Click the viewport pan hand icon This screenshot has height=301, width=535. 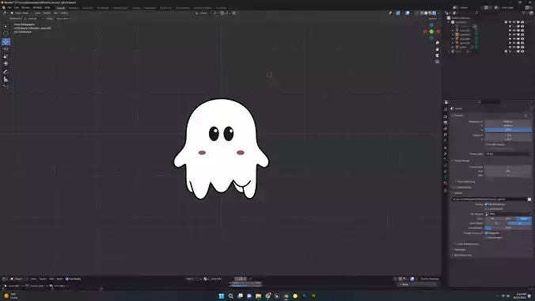(437, 49)
